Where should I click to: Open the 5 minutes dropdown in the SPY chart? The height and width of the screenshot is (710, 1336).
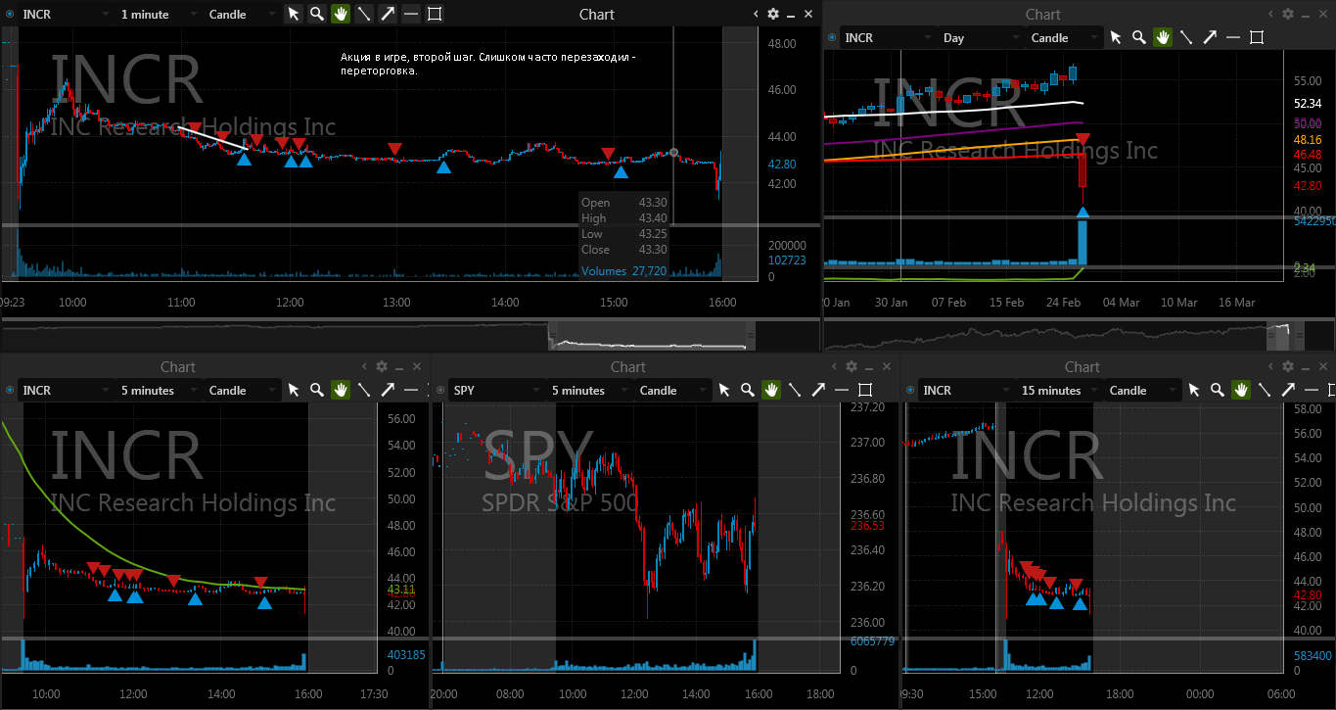[588, 390]
